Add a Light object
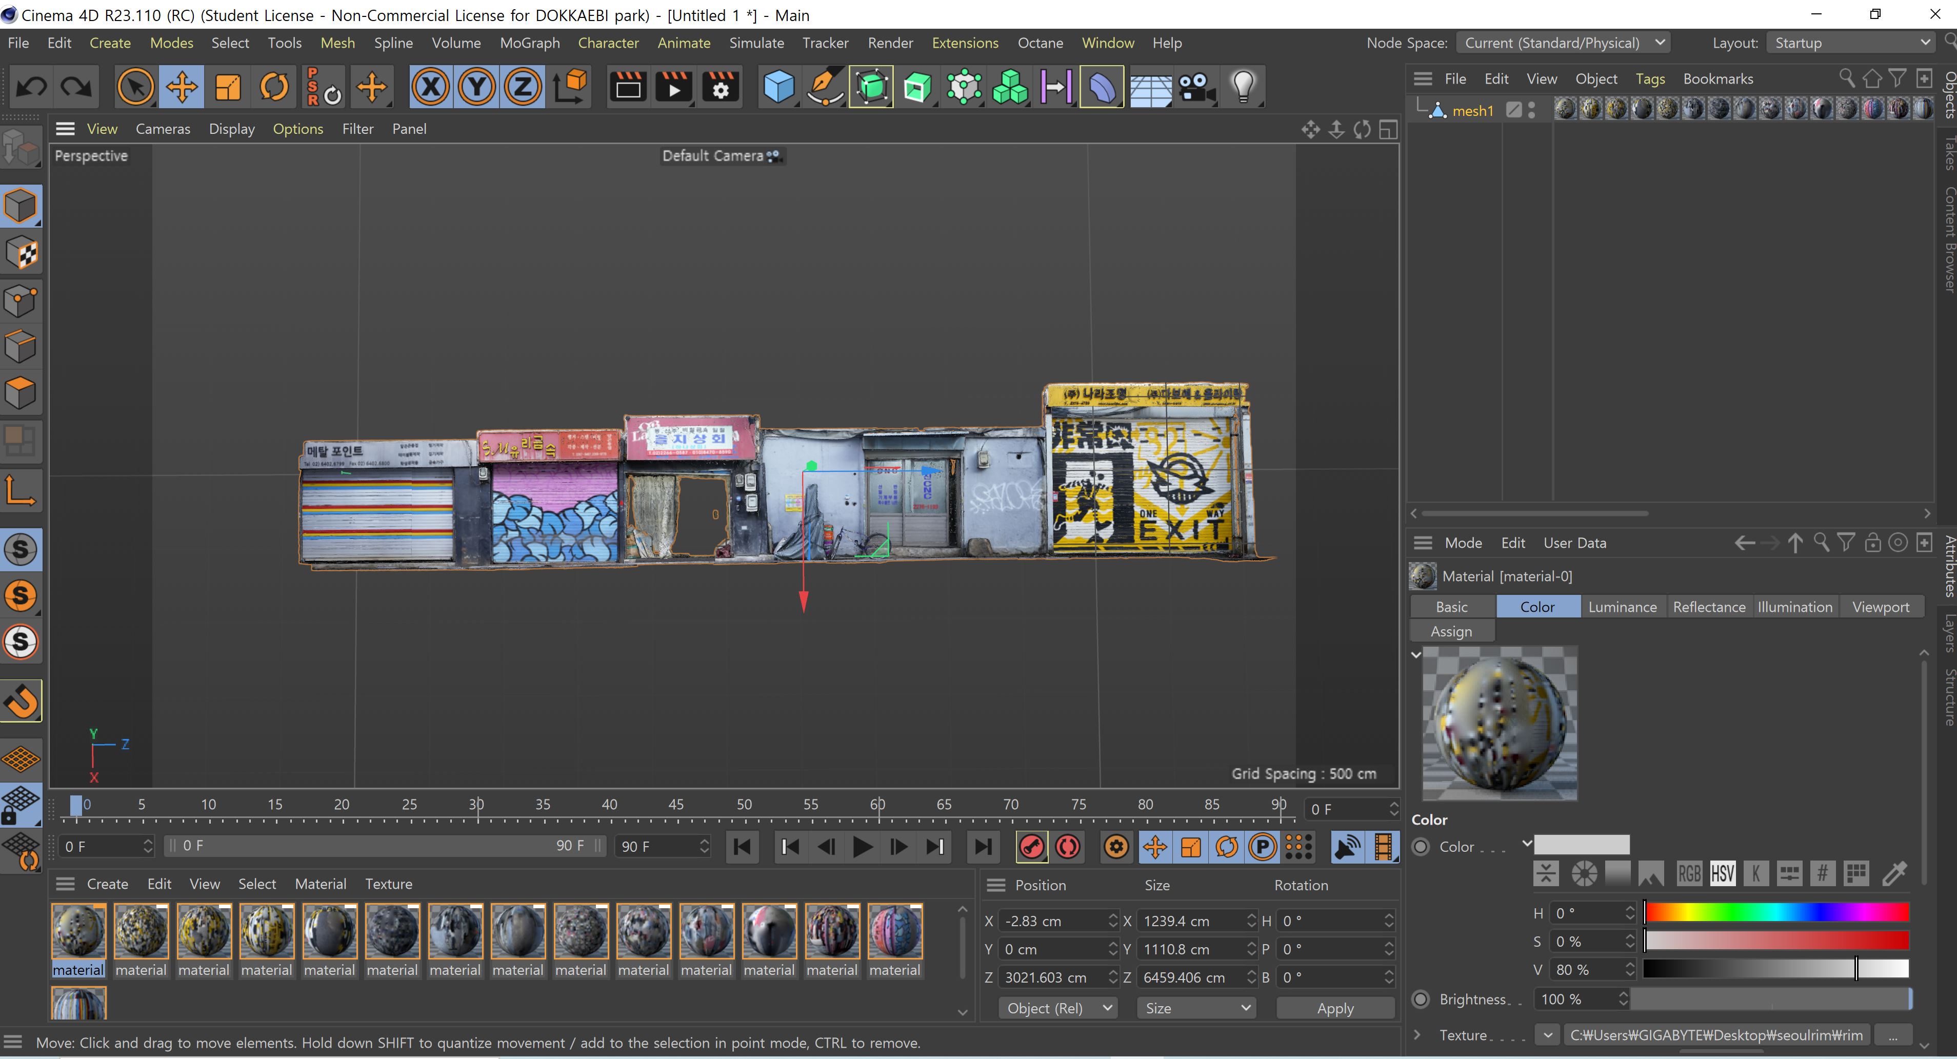Image resolution: width=1957 pixels, height=1059 pixels. click(1243, 87)
